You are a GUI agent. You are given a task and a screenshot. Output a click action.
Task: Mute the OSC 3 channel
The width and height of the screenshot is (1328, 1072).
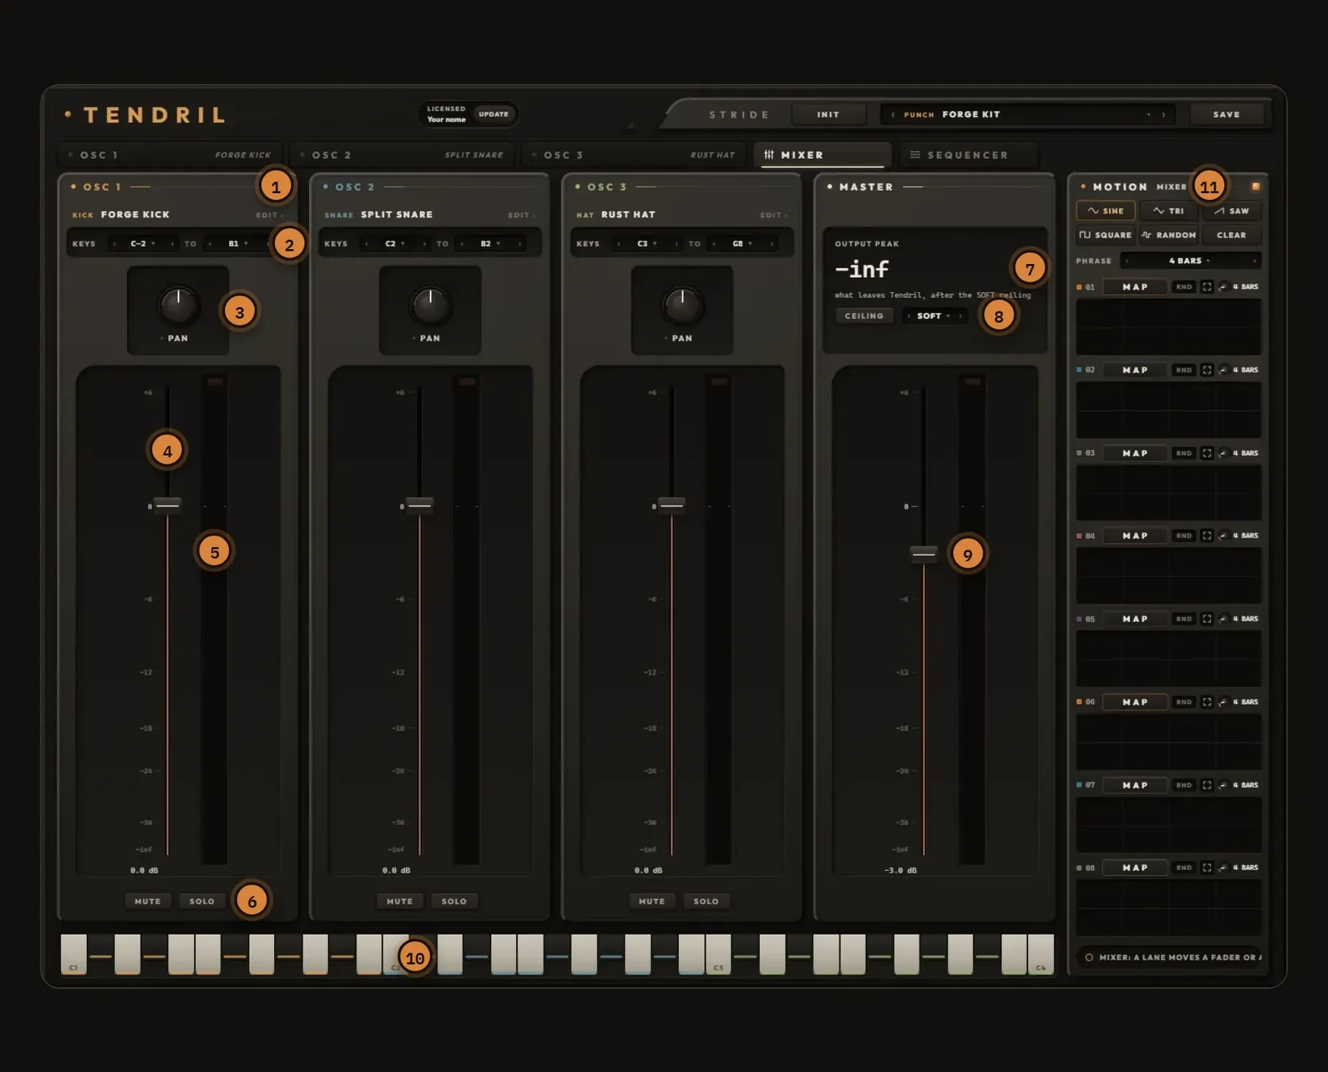coord(652,901)
